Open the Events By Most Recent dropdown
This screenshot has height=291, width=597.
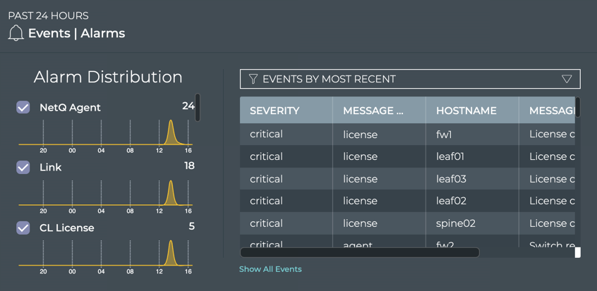(x=409, y=79)
